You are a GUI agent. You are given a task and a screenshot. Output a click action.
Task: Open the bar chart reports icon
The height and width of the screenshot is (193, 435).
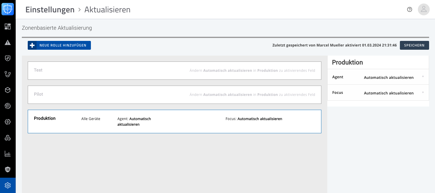[x=8, y=154]
